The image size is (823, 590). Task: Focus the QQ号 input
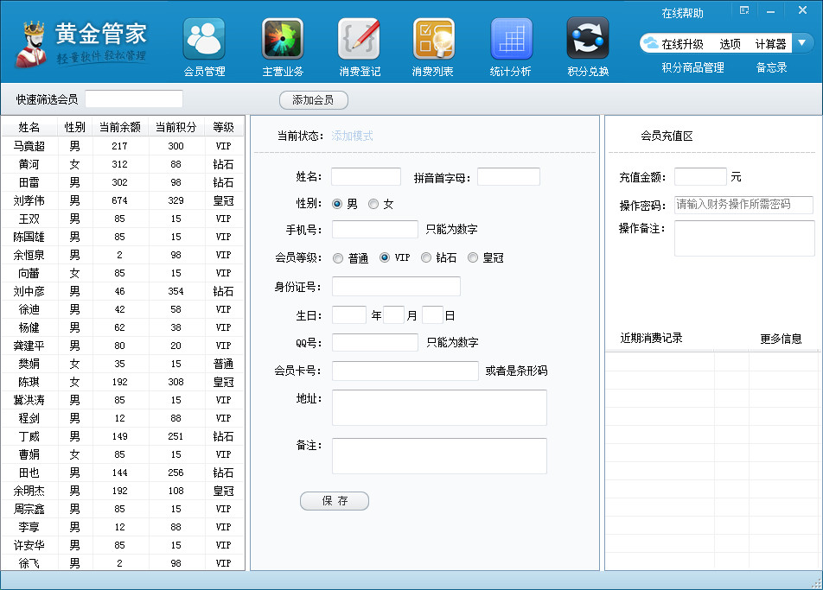click(x=375, y=342)
